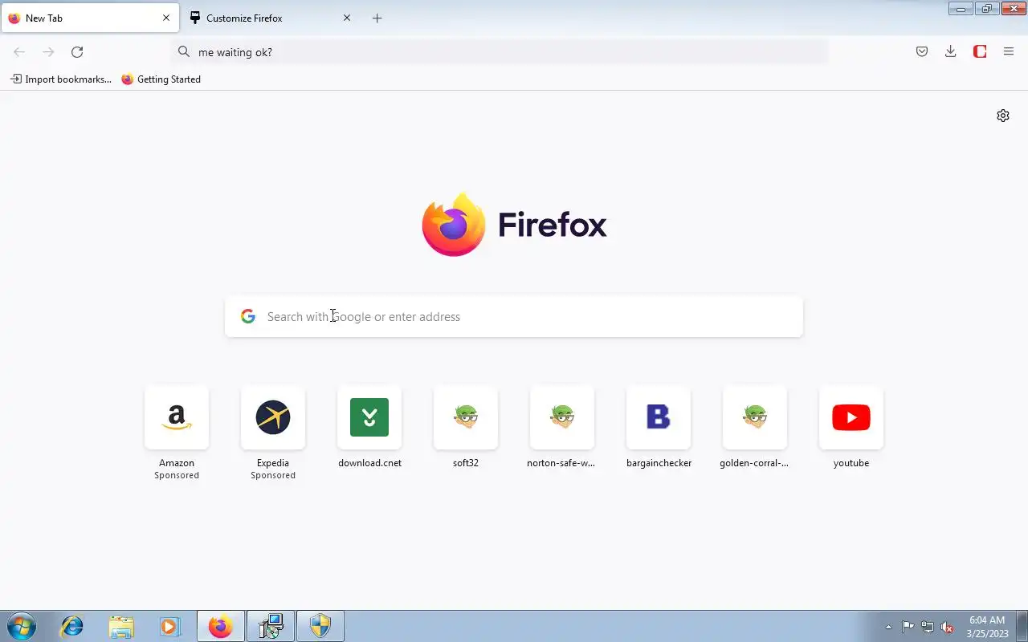Click Import bookmarks in bookmarks toolbar
Viewport: 1028px width, 642px height.
click(61, 79)
